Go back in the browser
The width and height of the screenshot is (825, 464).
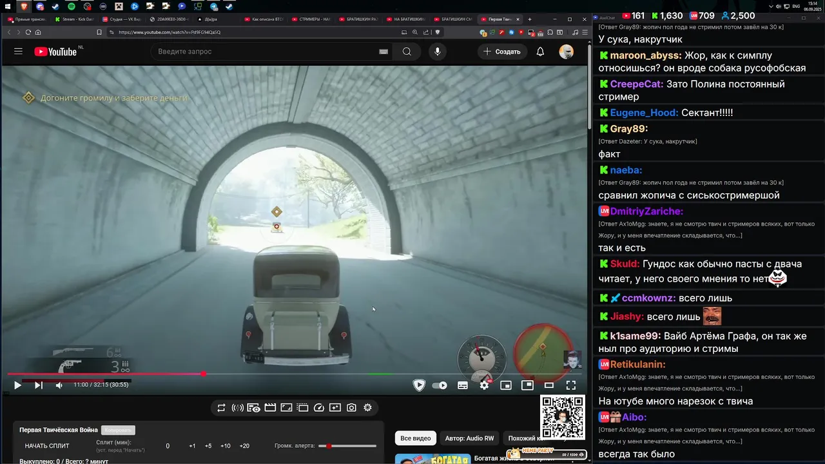9,32
